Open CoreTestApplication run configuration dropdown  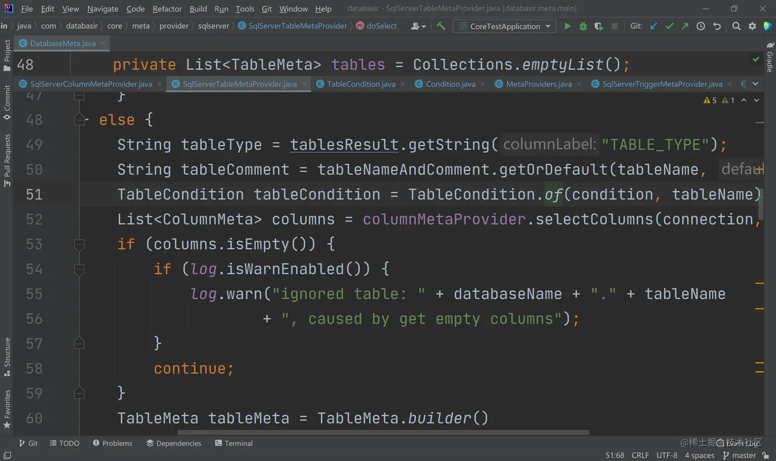505,26
